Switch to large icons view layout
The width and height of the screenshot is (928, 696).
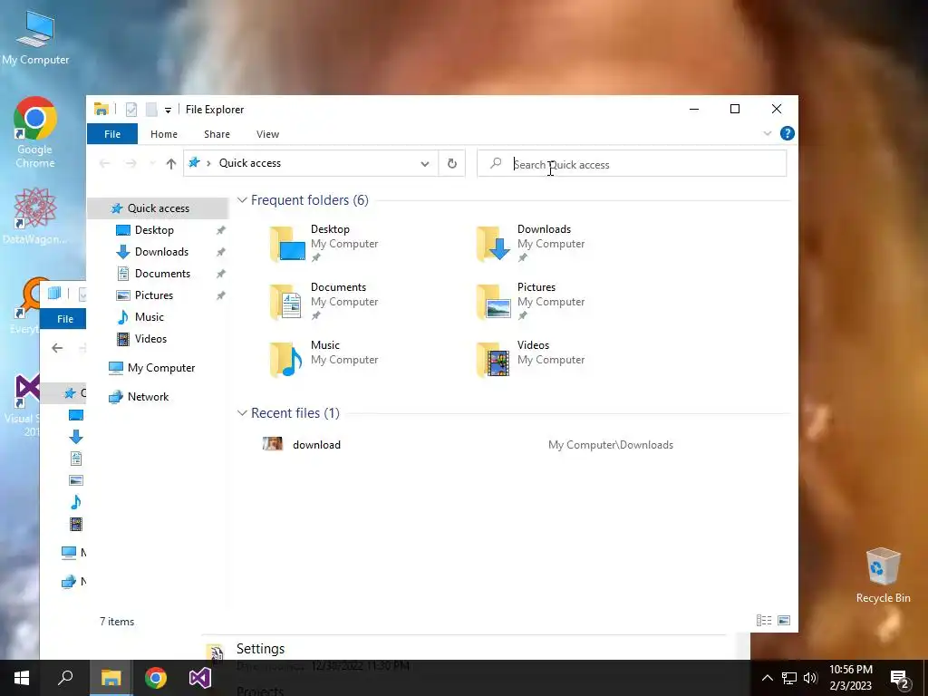click(784, 620)
